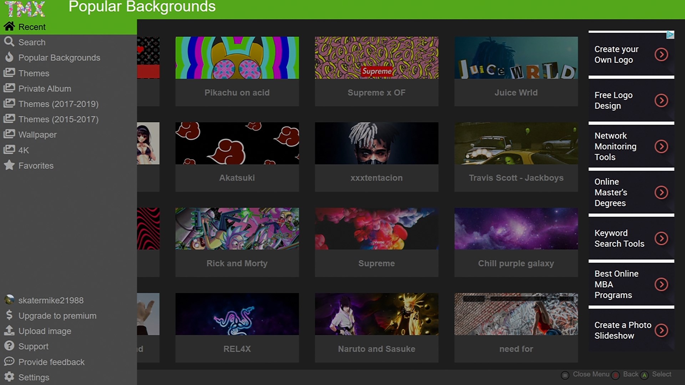The image size is (685, 385).
Task: Click the arrow beside Keyword Search Tools
Action: tap(661, 238)
